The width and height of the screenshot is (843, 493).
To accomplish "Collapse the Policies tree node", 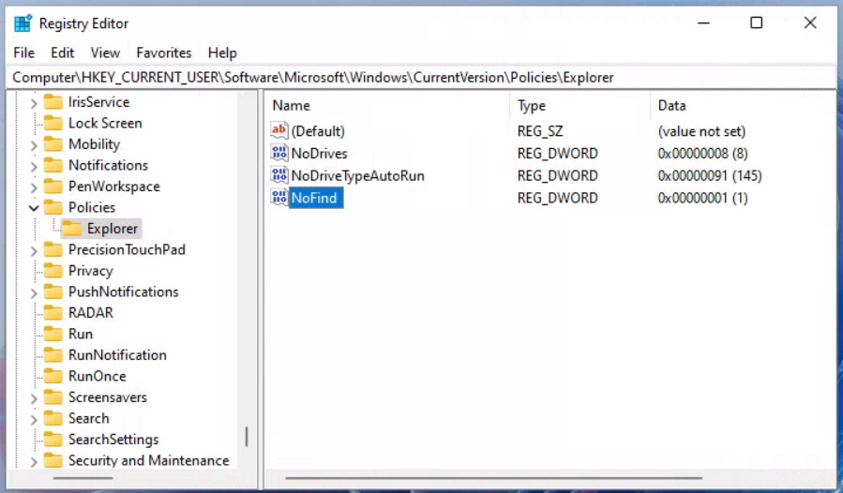I will point(34,208).
